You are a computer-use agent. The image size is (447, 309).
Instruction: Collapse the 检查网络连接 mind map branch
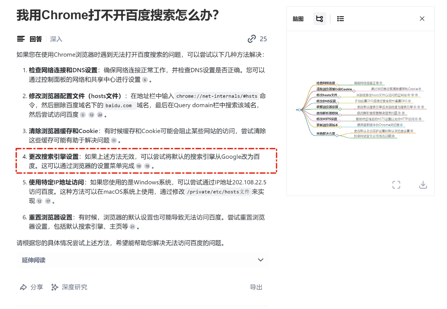(337, 85)
